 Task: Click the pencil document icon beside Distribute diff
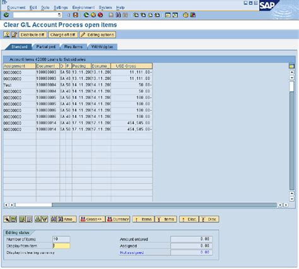point(15,35)
